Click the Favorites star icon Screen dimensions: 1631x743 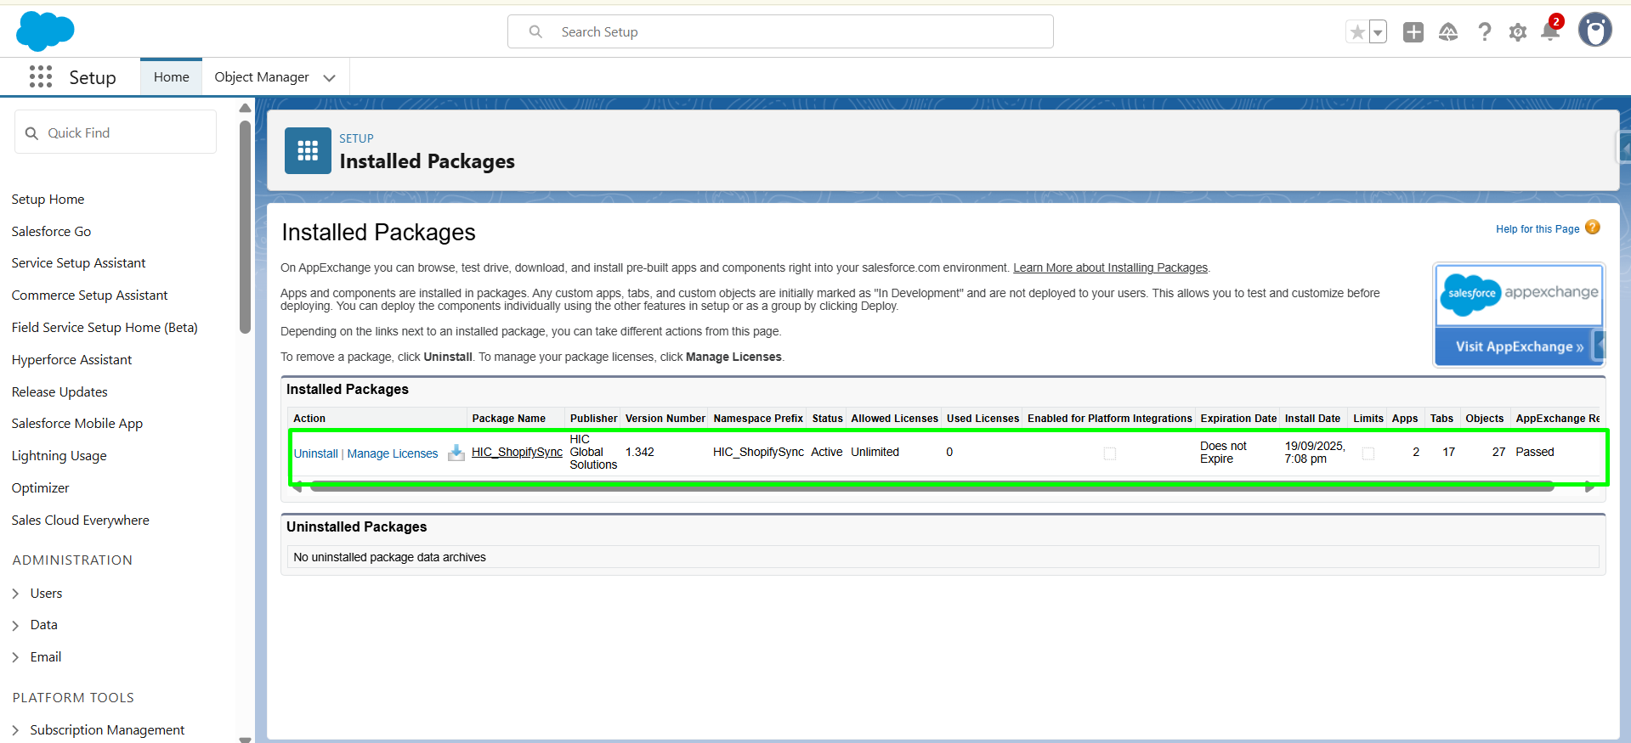[1357, 32]
